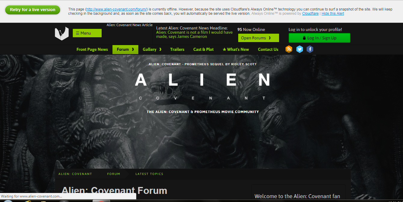Open the RSS feed icon

[x=289, y=49]
